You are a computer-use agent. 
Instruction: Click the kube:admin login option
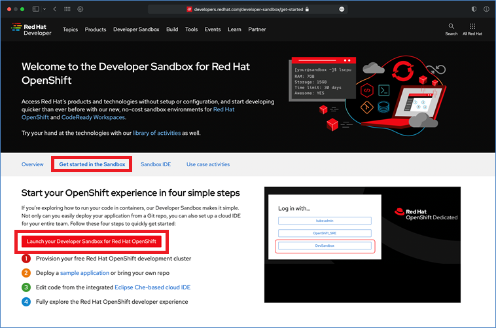pyautogui.click(x=325, y=221)
